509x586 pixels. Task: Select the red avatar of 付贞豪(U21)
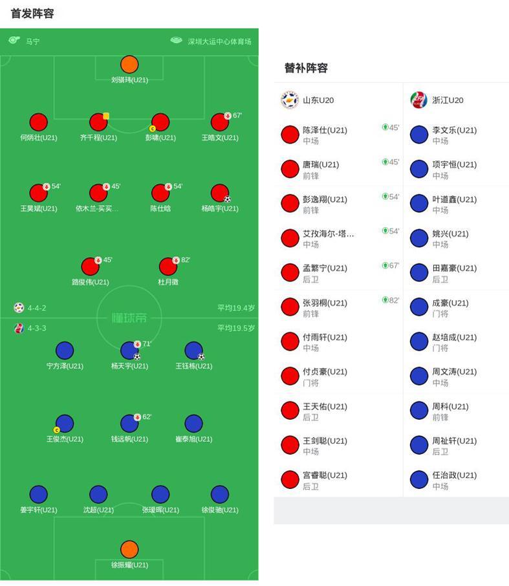tap(290, 376)
